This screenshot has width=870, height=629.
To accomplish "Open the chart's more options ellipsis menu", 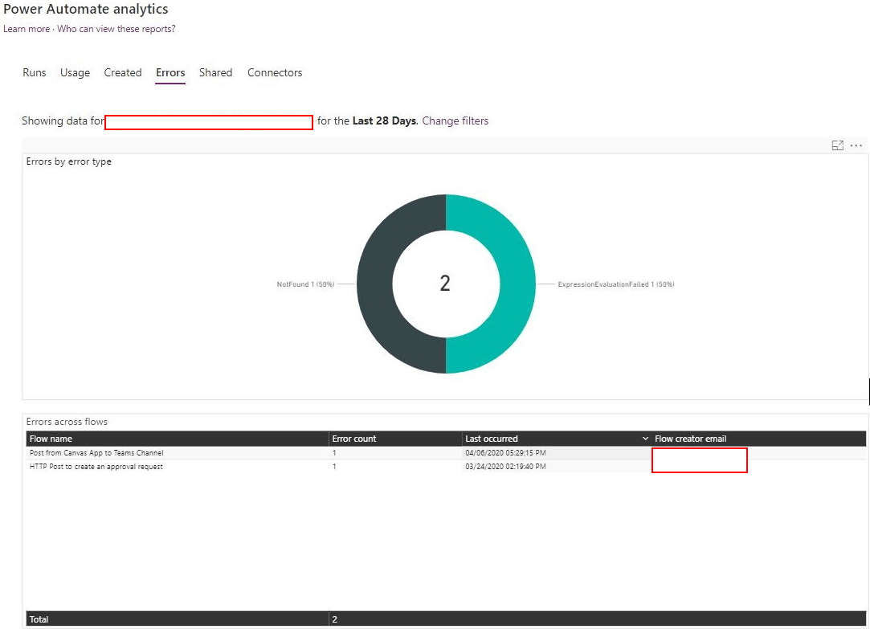I will pos(856,145).
